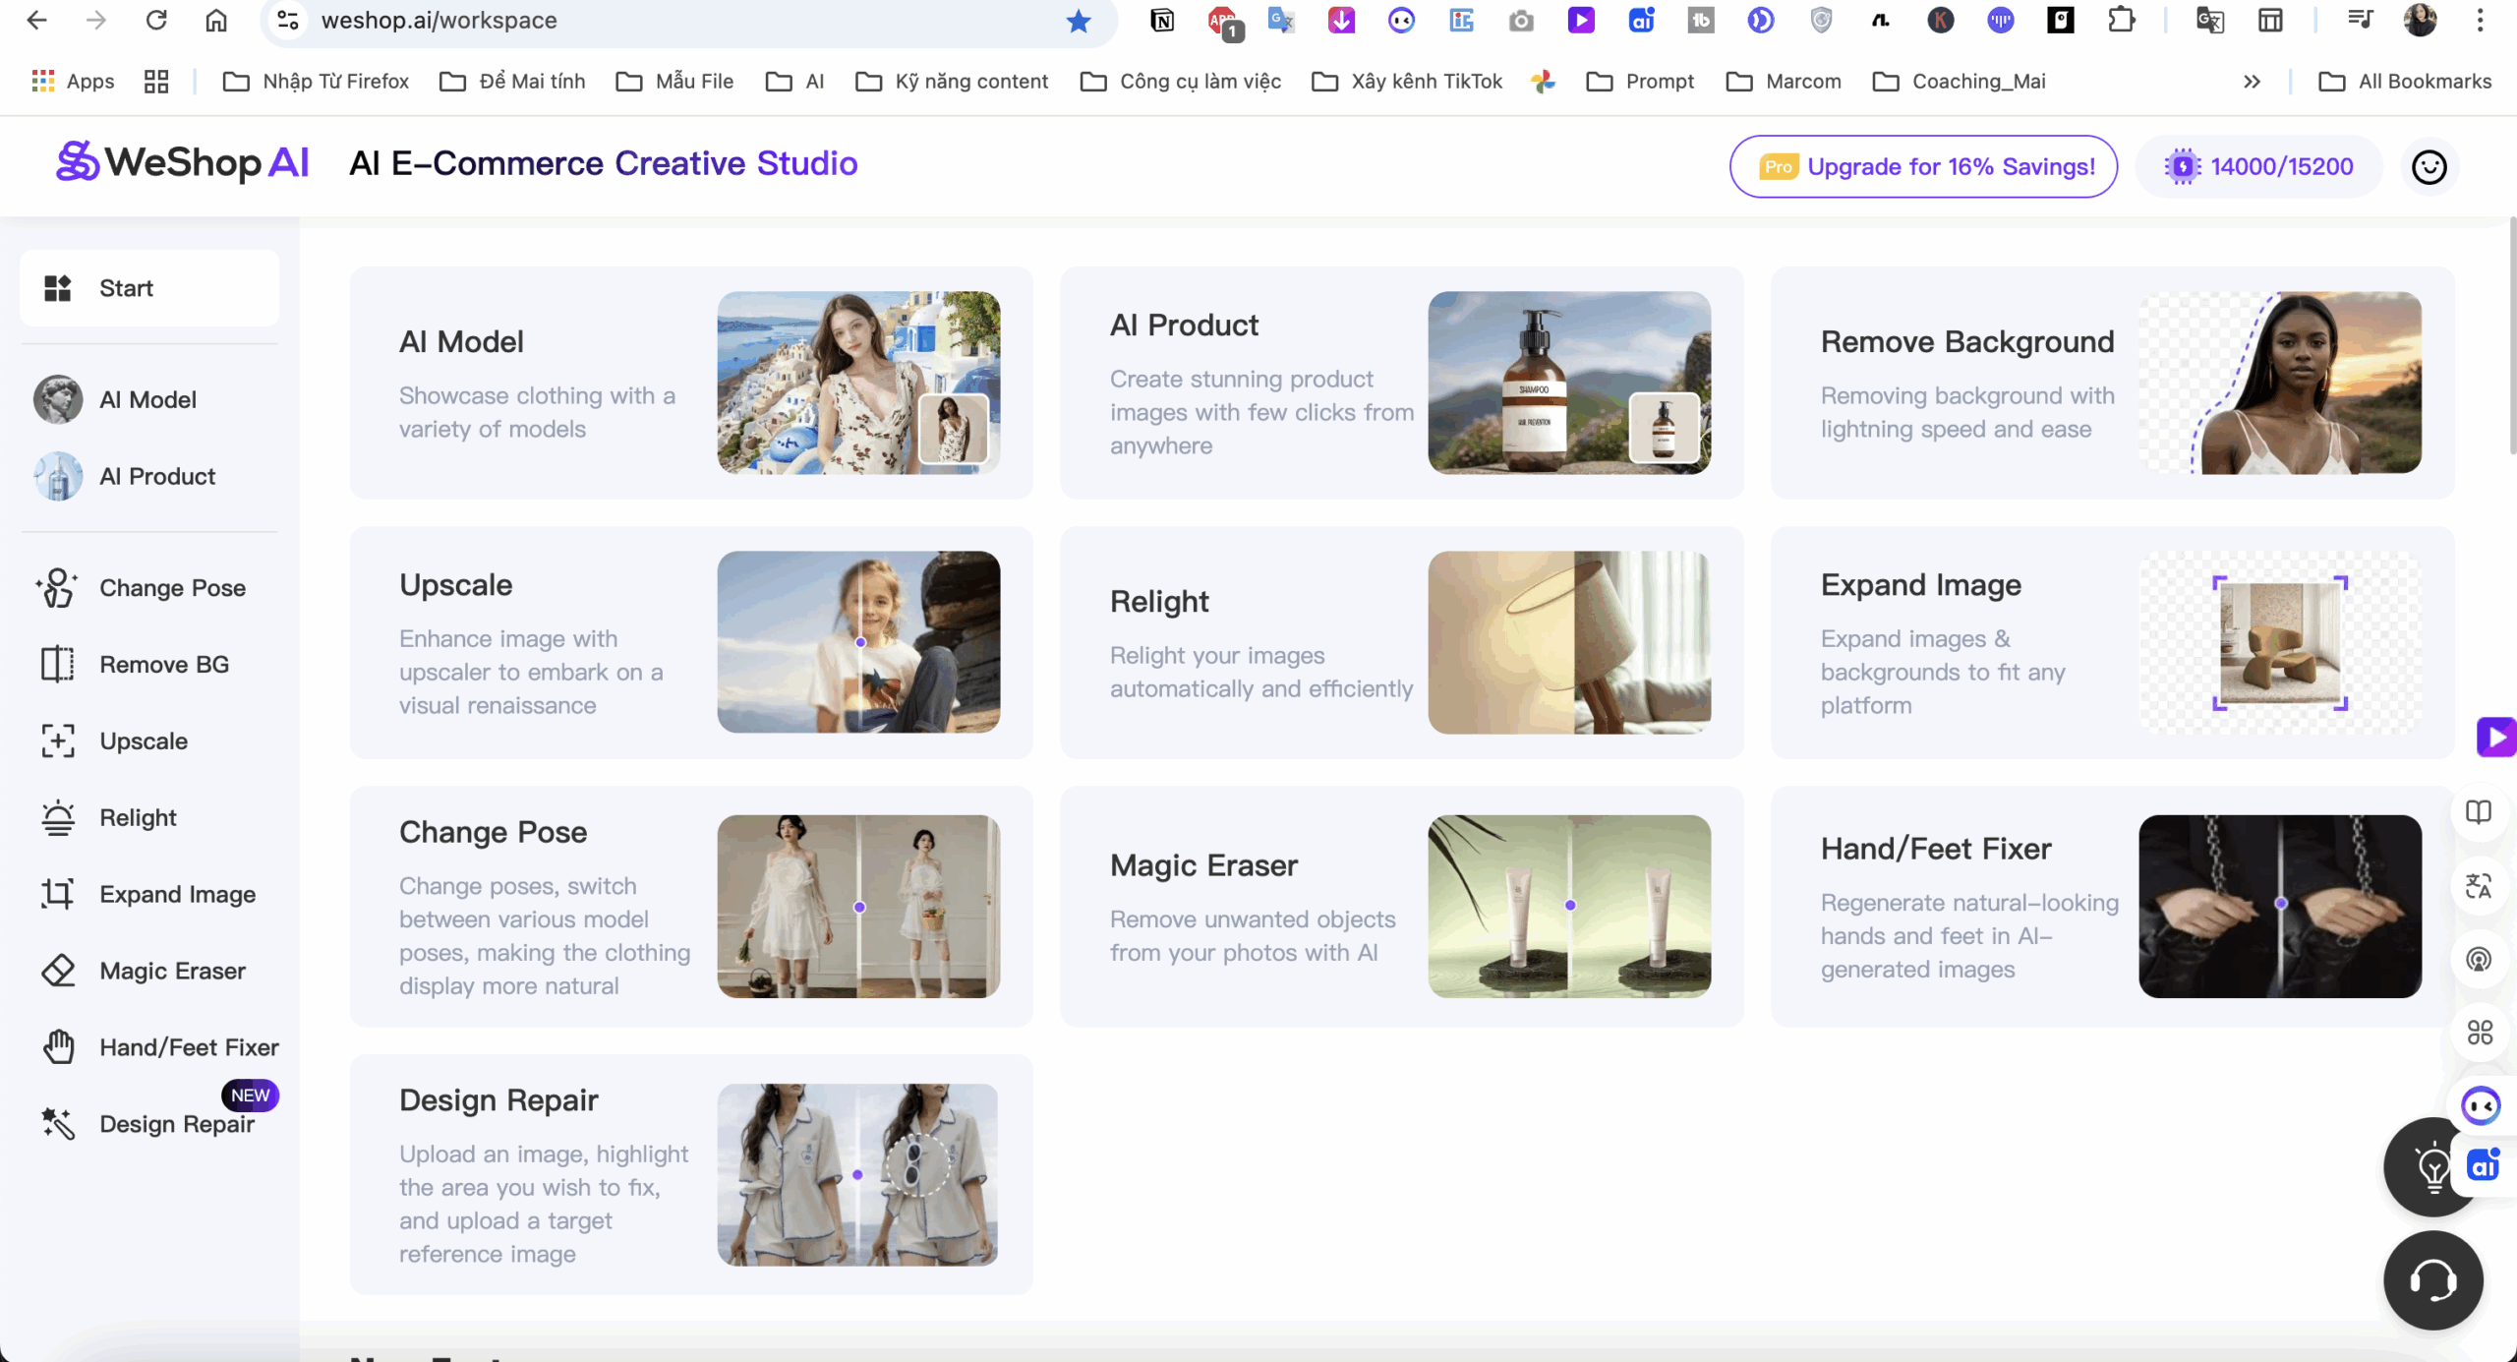
Task: Click the translate language icon on right edge
Action: [x=2479, y=886]
